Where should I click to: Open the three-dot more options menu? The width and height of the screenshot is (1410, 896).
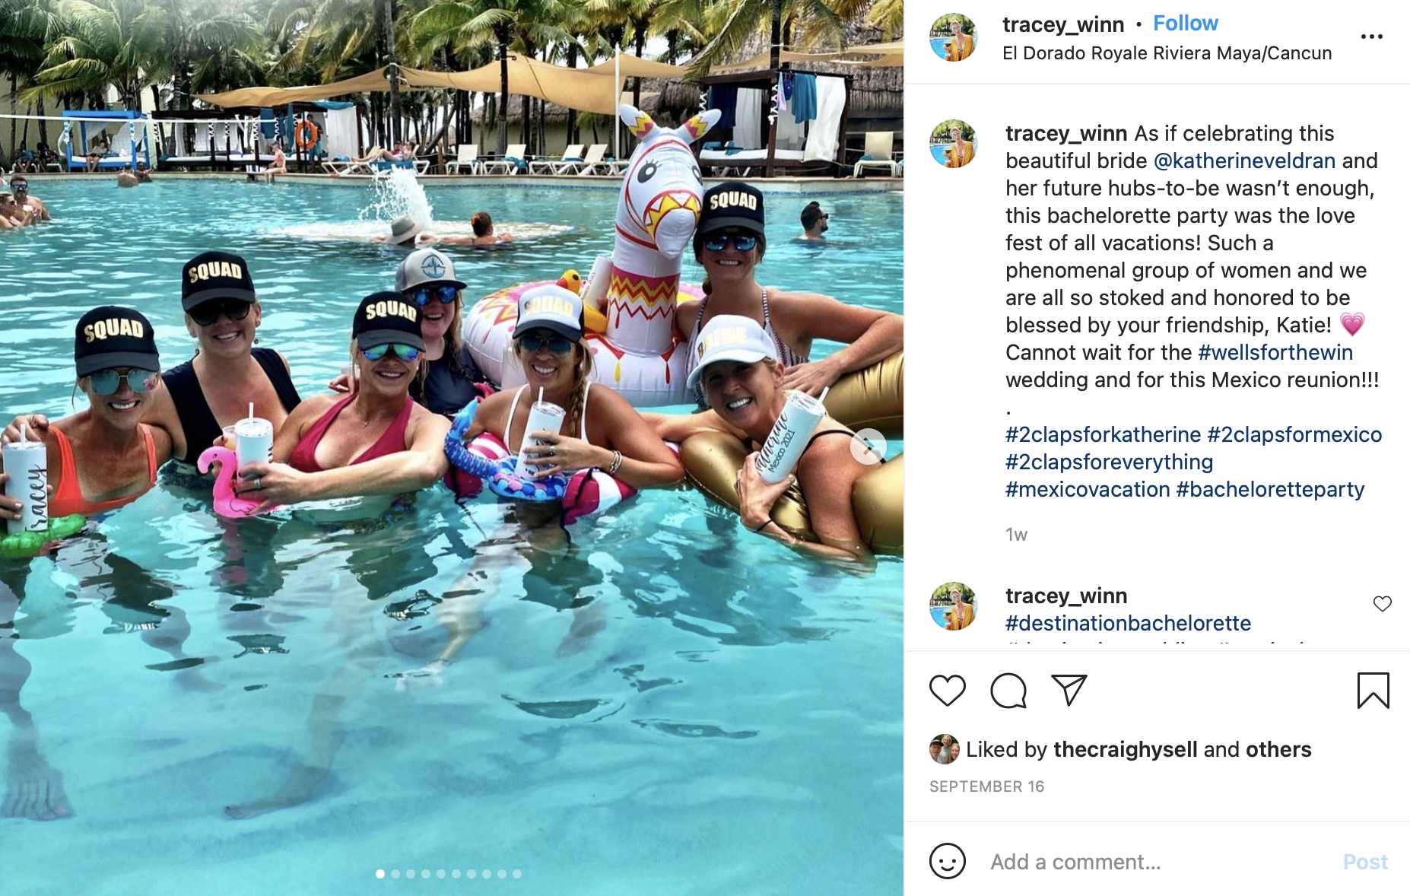coord(1371,37)
